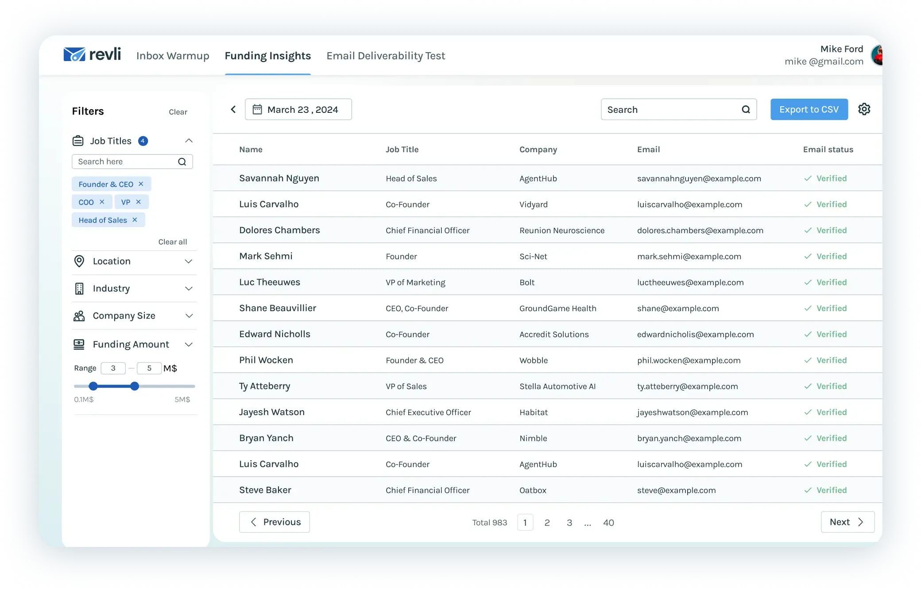The height and width of the screenshot is (589, 921).
Task: Expand the Company Size filter
Action: 189,316
